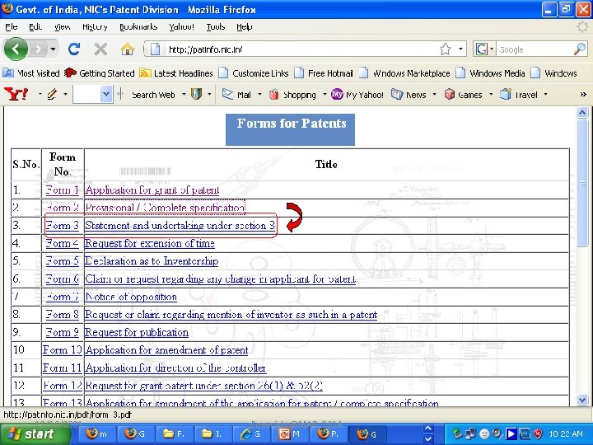Open Request for extension of time link
The image size is (593, 445).
149,243
